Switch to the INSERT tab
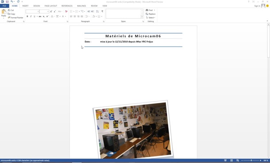This screenshot has width=270, height=163. coord(25,6)
